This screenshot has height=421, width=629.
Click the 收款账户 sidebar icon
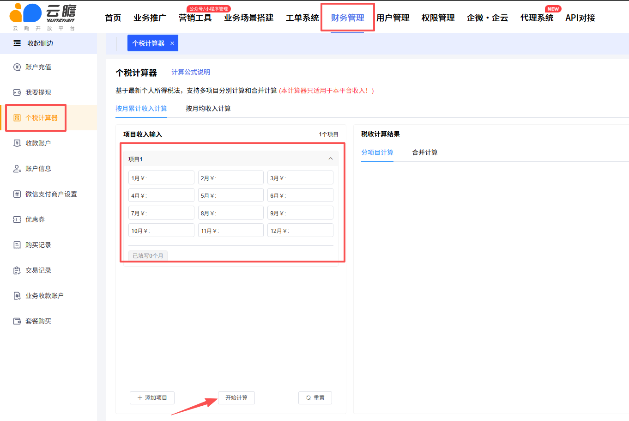pyautogui.click(x=17, y=143)
